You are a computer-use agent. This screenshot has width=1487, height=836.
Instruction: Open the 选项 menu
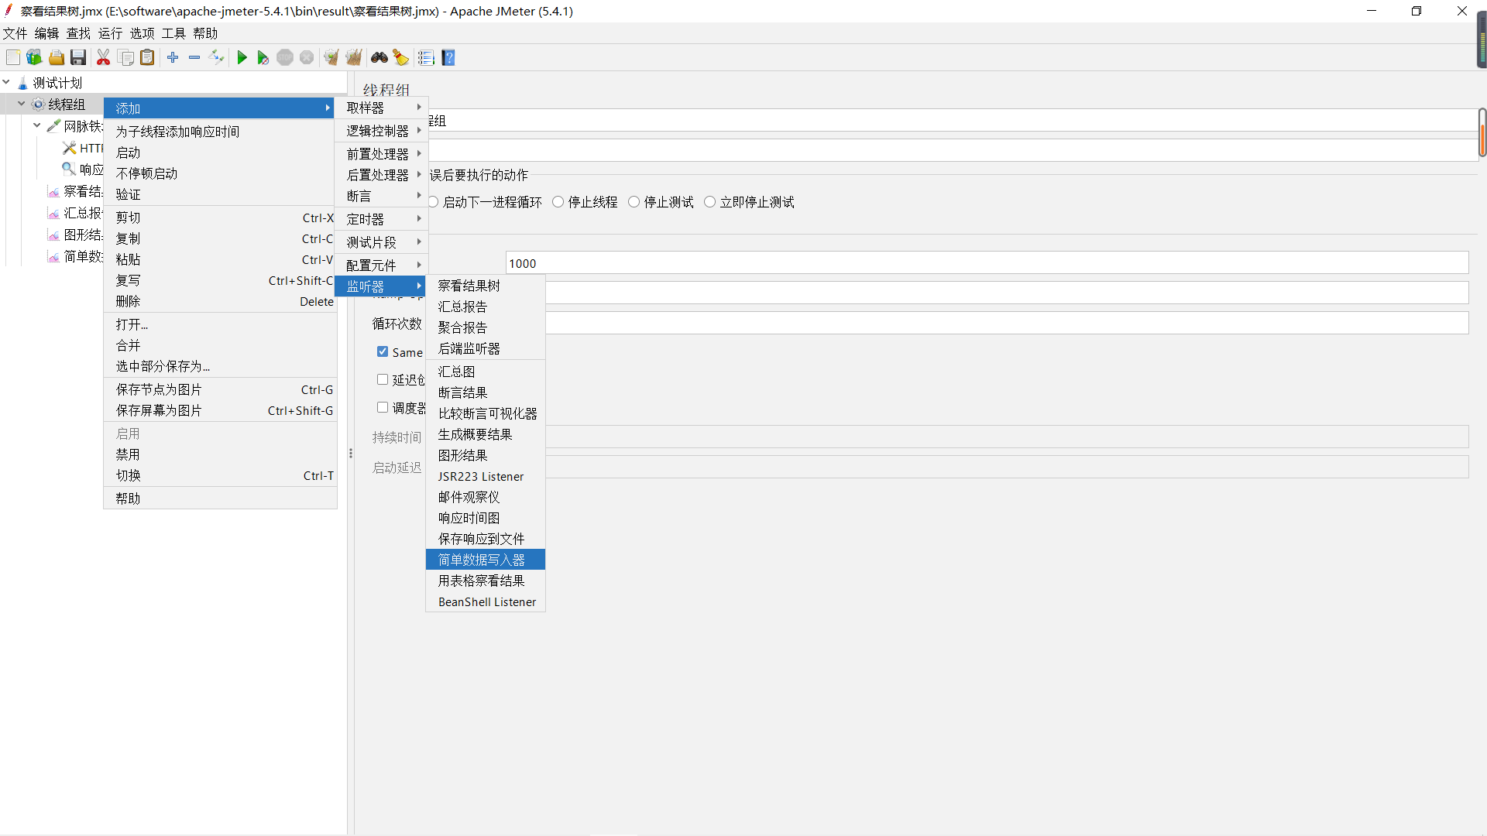pos(142,33)
